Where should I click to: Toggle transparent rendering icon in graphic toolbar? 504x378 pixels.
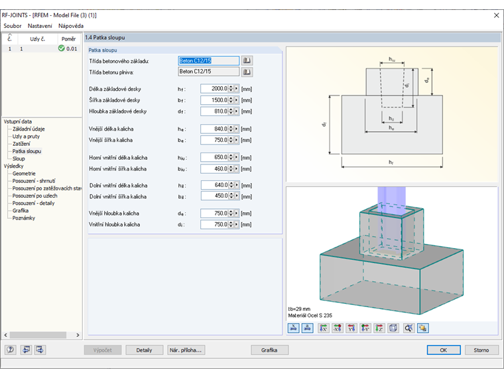(x=423, y=328)
